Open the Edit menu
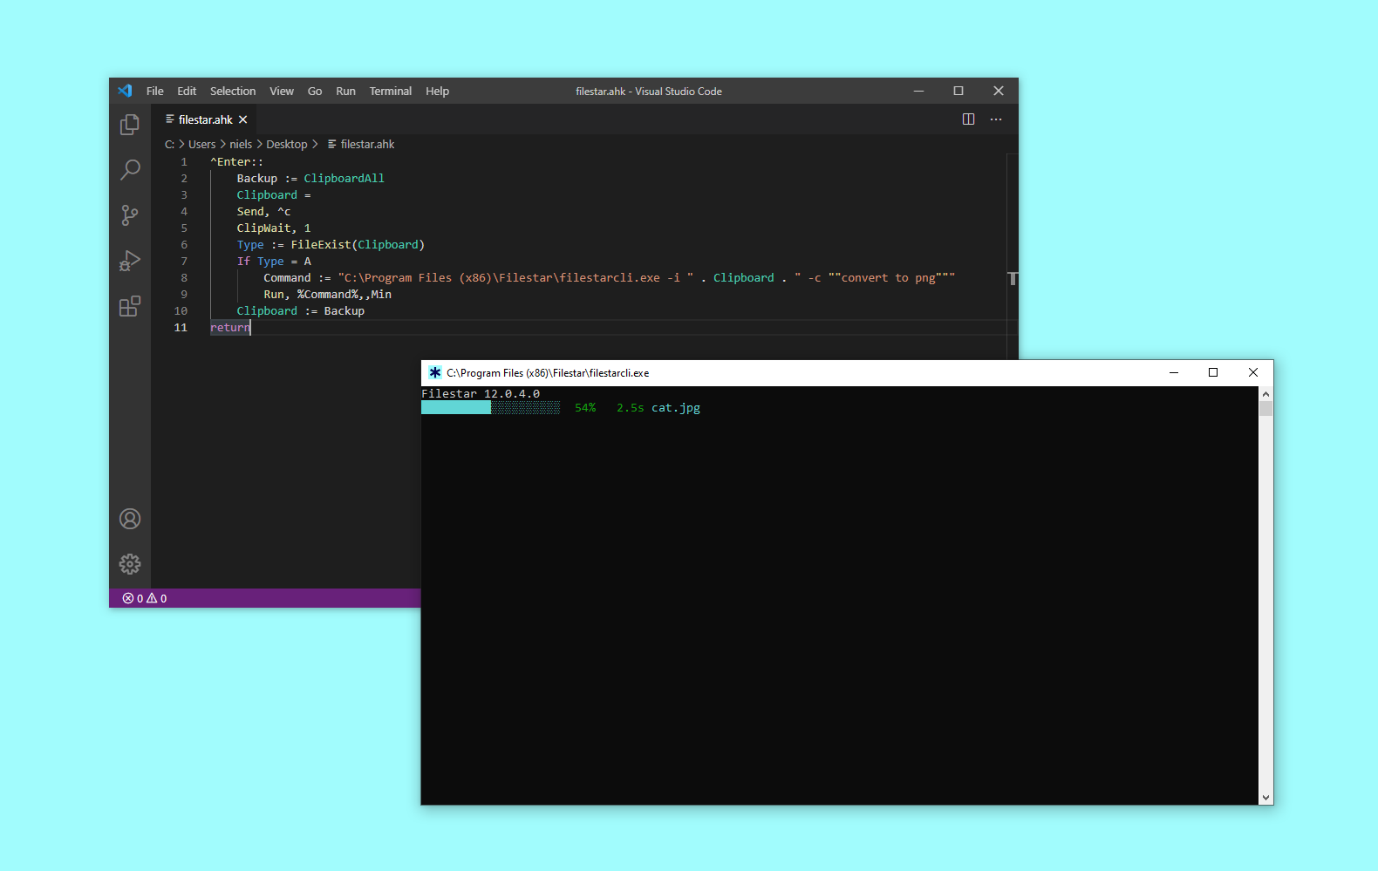The image size is (1378, 871). [187, 91]
